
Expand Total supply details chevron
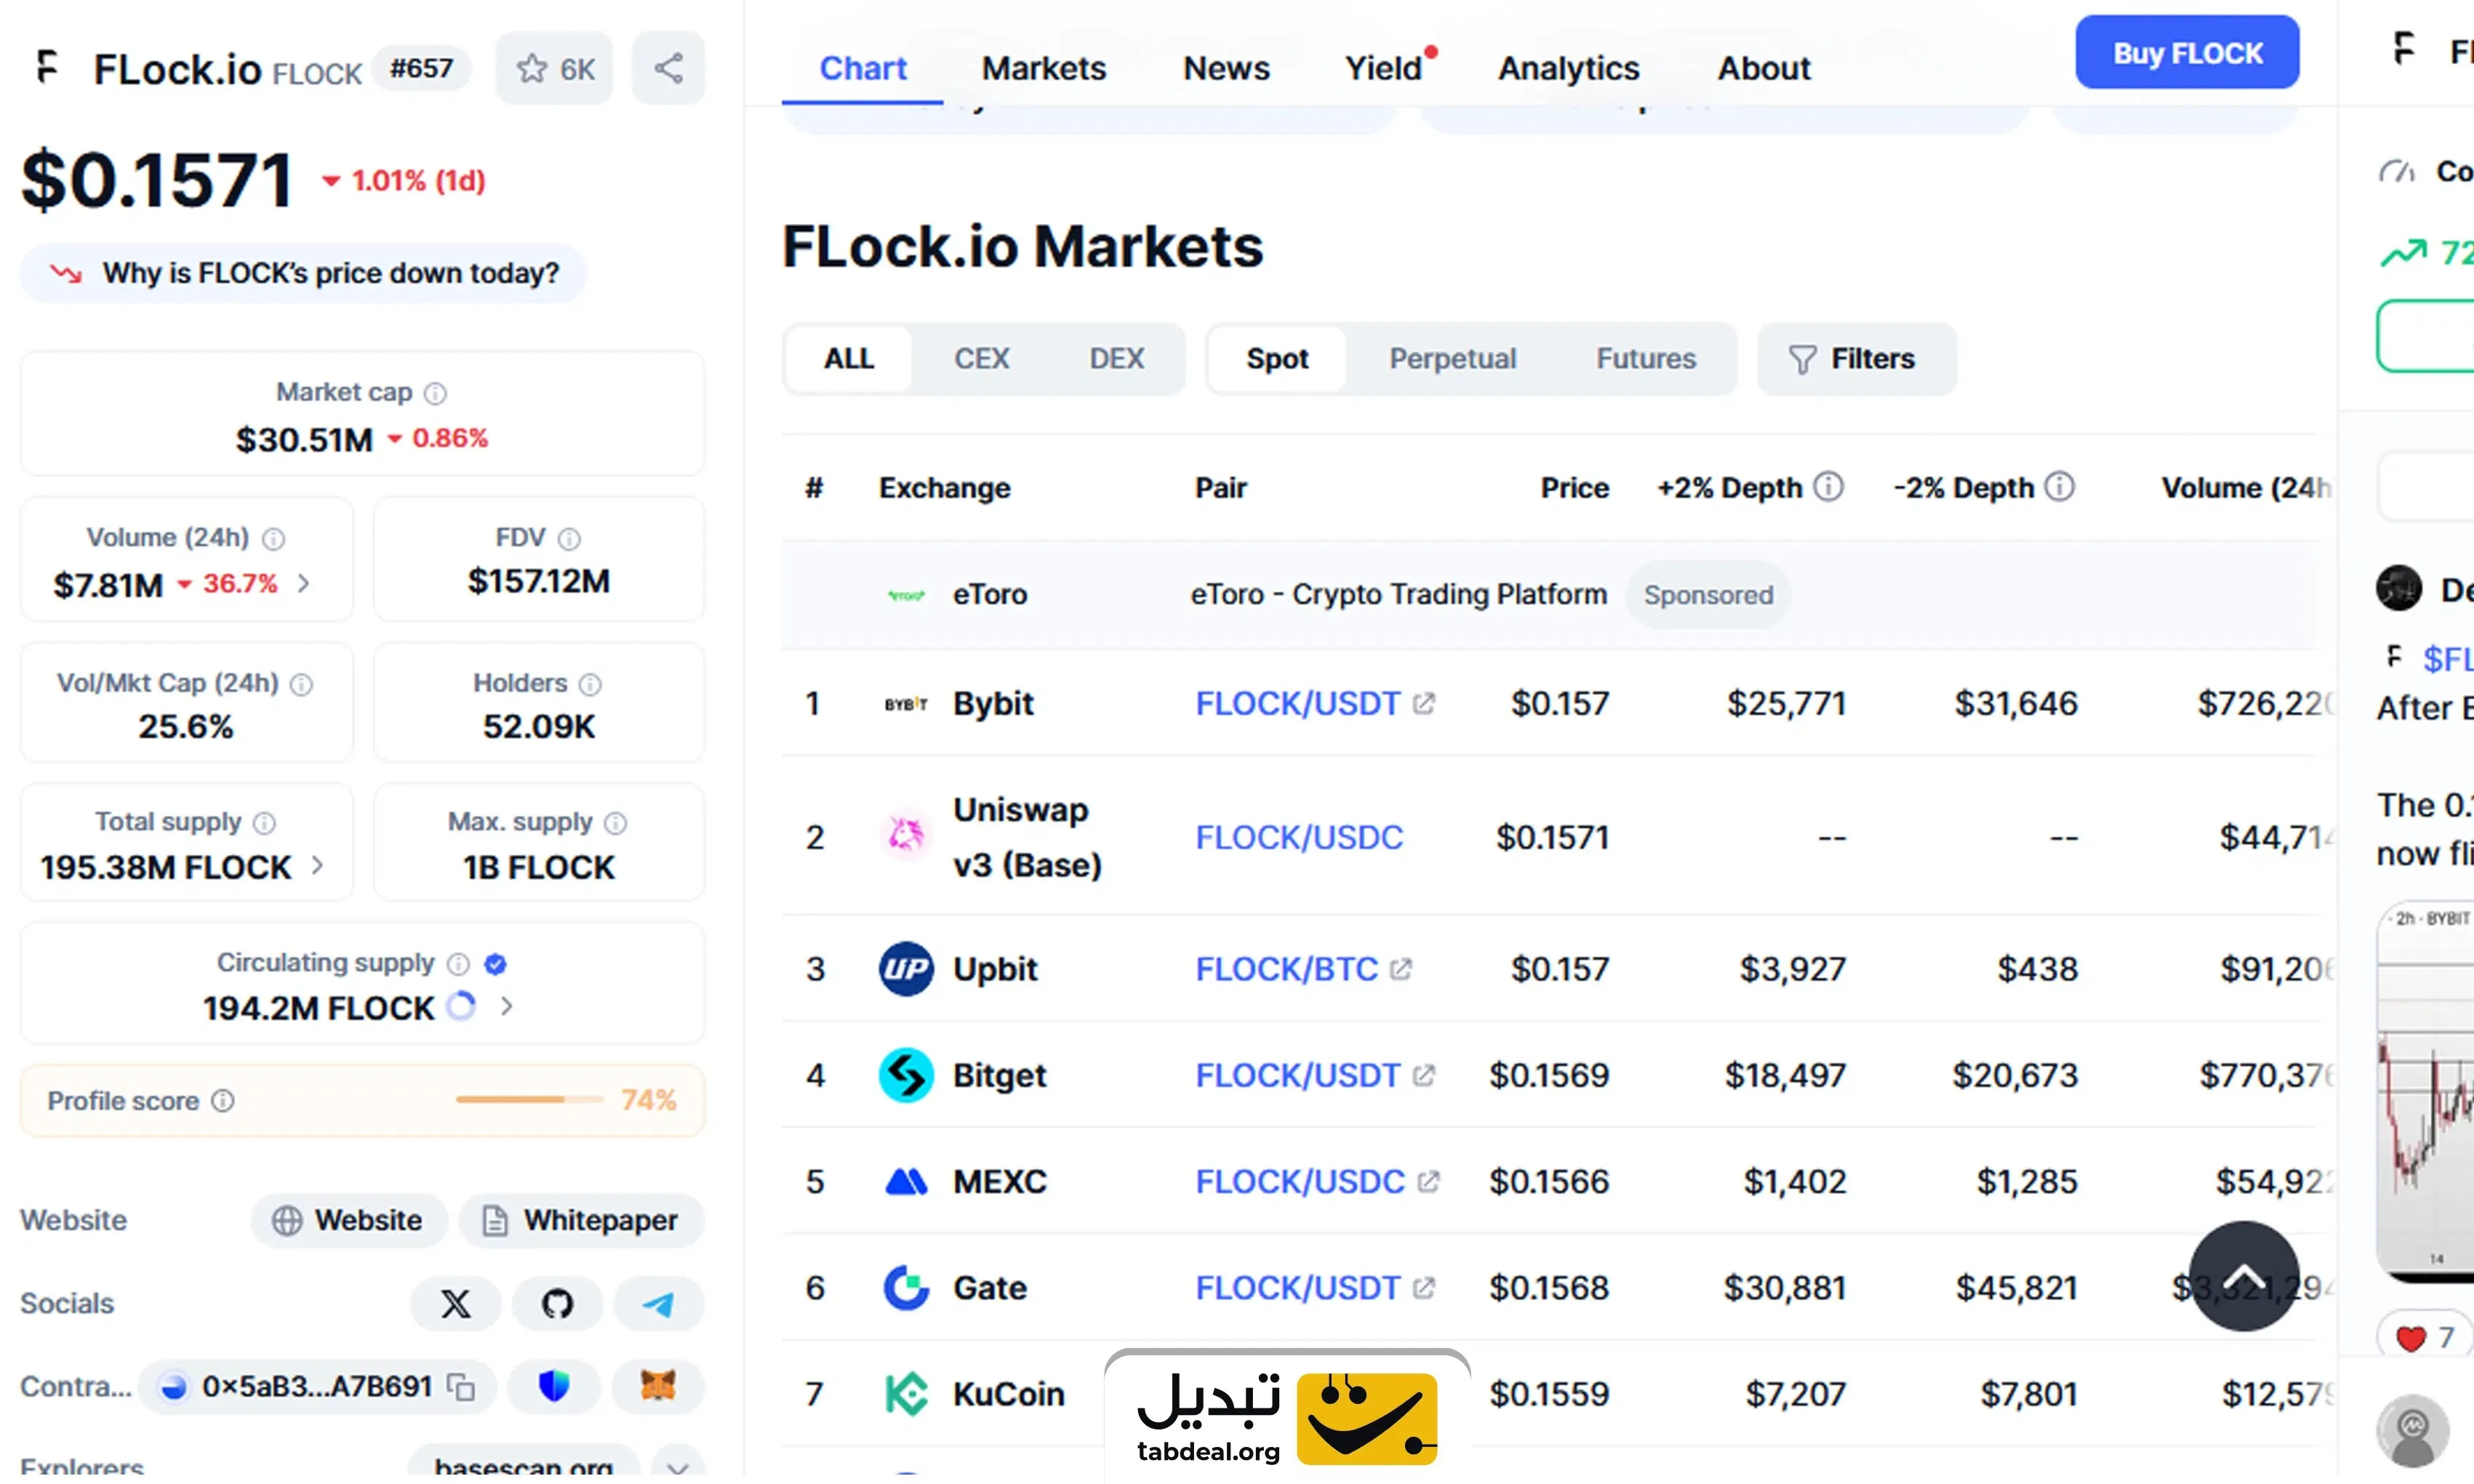coord(317,866)
